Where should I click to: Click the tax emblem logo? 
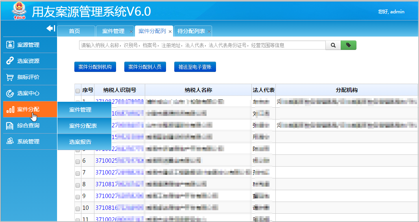point(19,11)
